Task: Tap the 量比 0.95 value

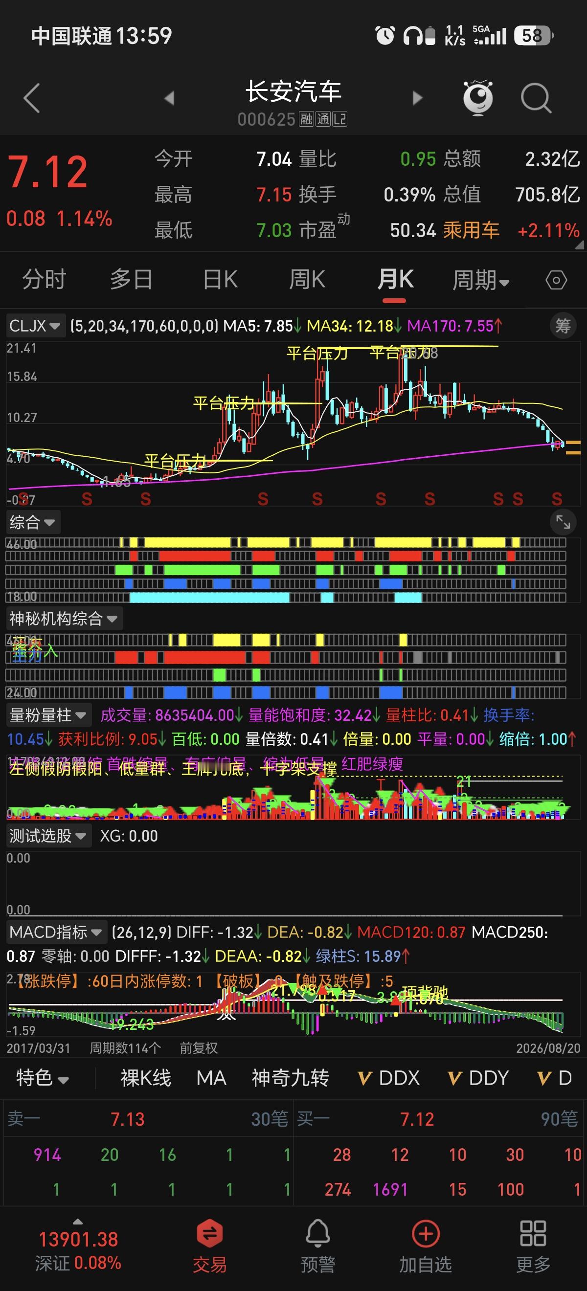Action: click(418, 159)
